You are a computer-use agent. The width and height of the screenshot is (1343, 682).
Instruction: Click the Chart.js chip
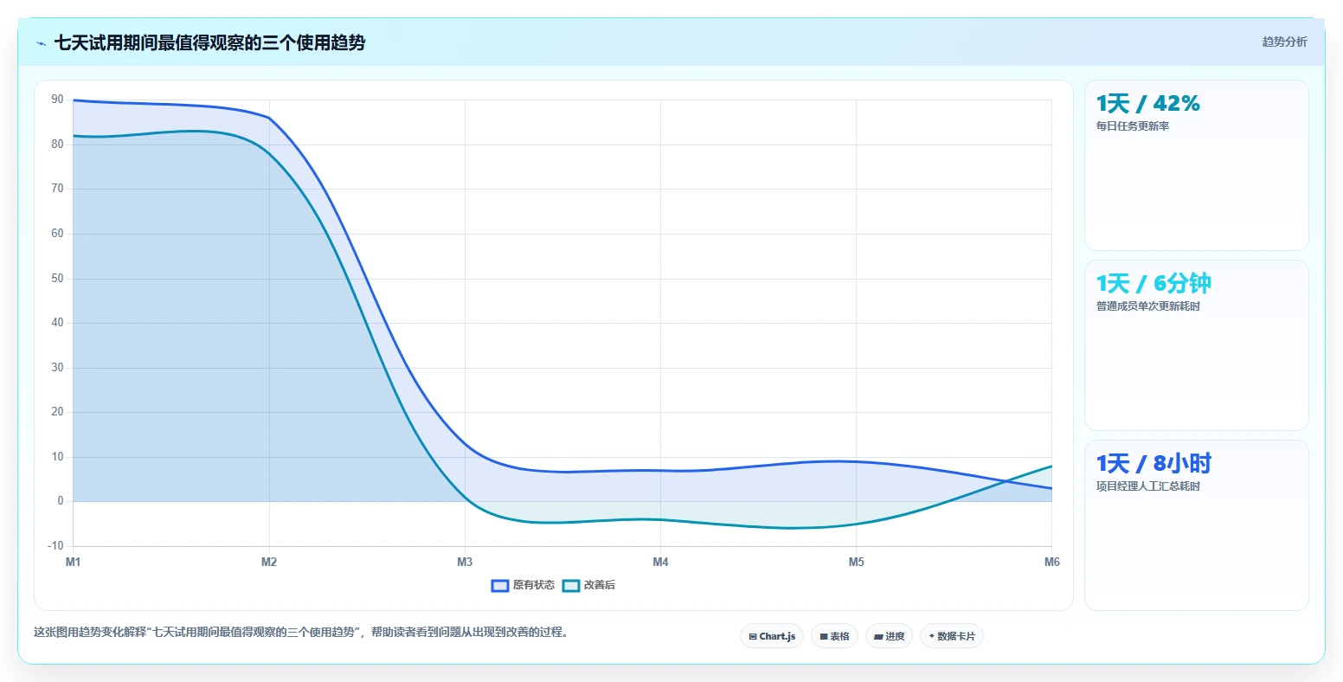click(x=772, y=636)
